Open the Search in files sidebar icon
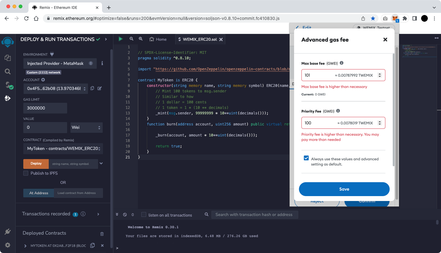Image resolution: width=441 pixels, height=253 pixels. click(8, 72)
